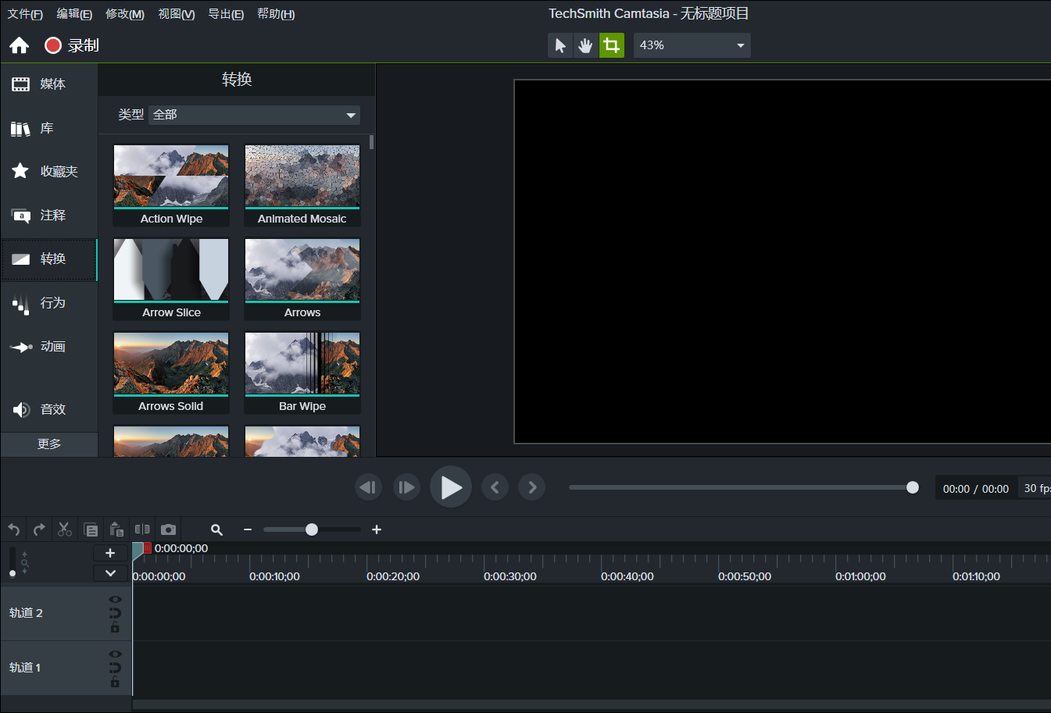
Task: Toggle the Crop tool
Action: (x=612, y=45)
